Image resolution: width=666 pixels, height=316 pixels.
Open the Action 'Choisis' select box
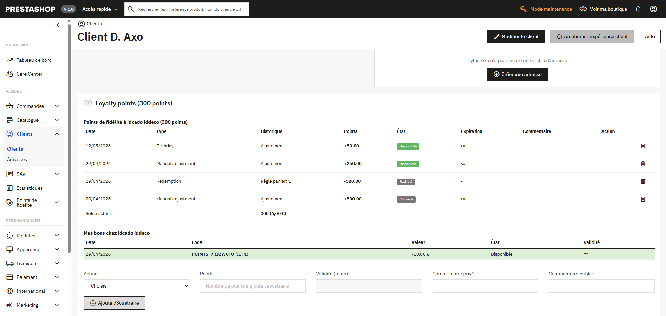136,286
